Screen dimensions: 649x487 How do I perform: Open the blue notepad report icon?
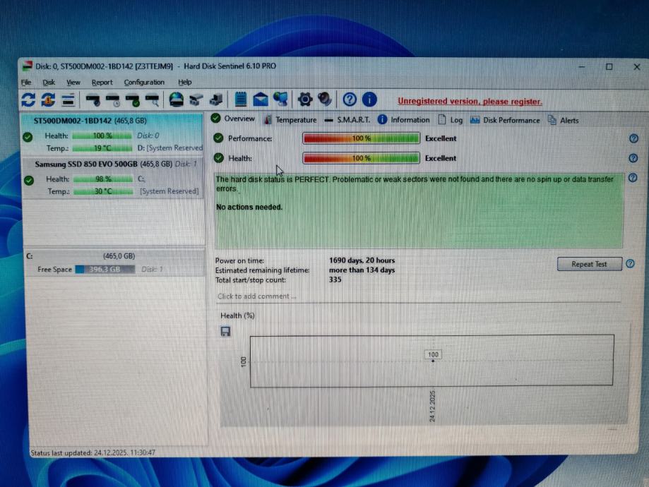click(x=241, y=100)
